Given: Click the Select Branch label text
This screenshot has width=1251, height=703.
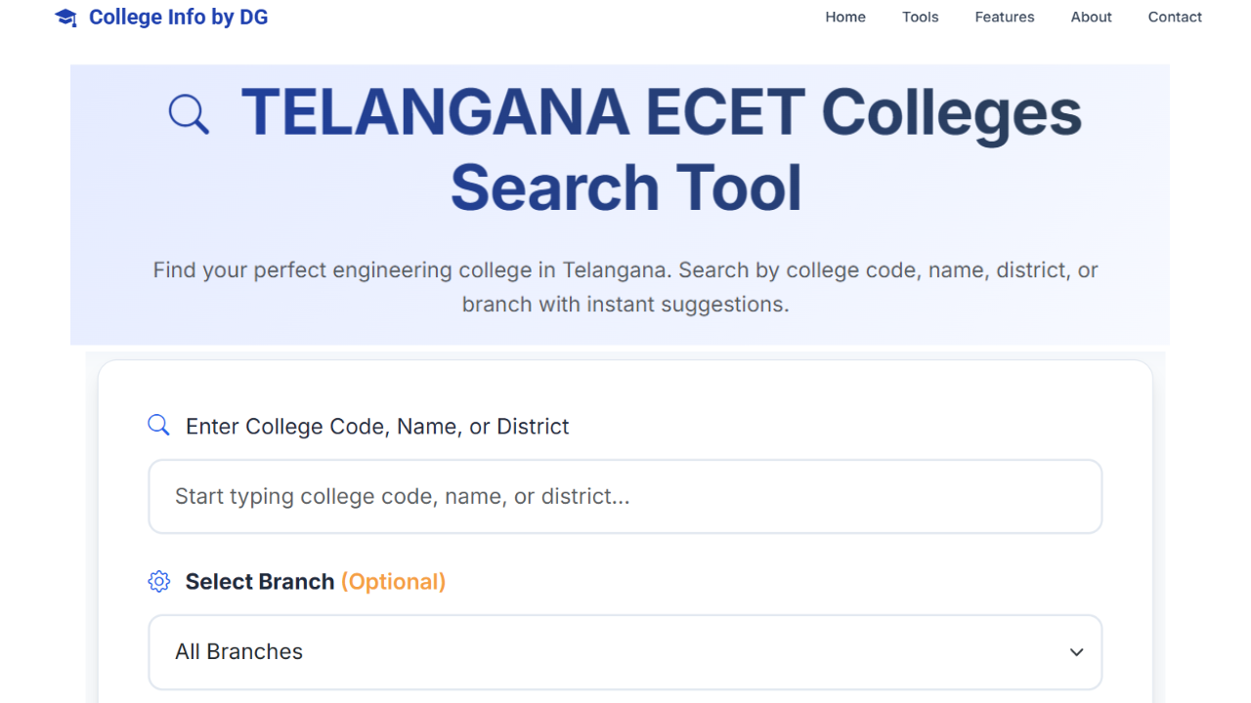Looking at the screenshot, I should click(258, 581).
